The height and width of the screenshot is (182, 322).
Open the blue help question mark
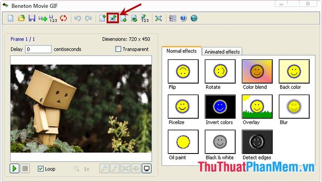point(184,18)
